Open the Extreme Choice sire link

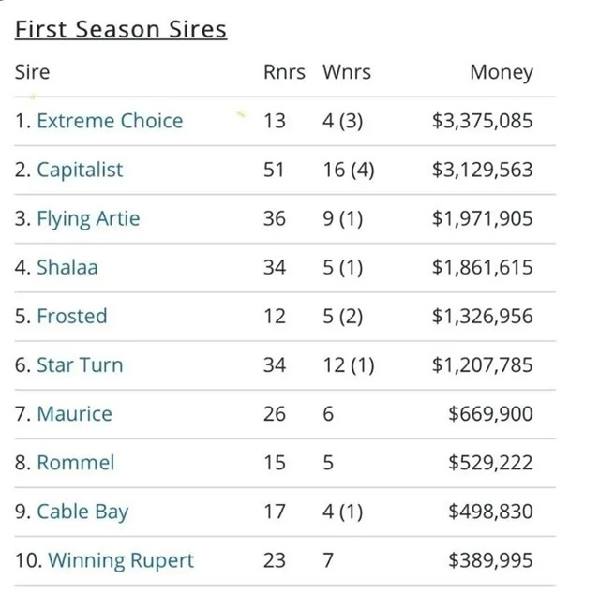tap(110, 121)
